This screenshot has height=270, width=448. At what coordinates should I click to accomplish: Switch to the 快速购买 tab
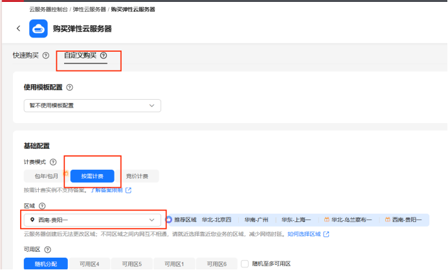(x=26, y=56)
